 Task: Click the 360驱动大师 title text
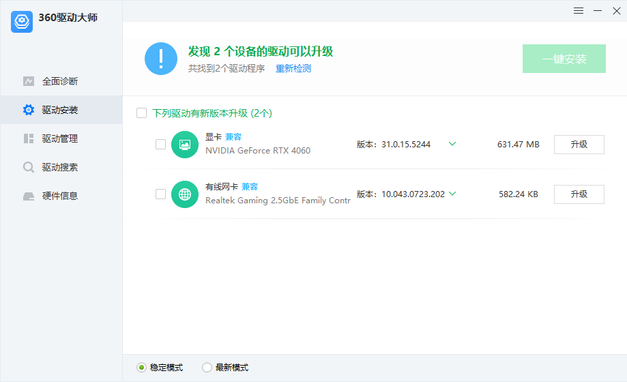tap(68, 18)
